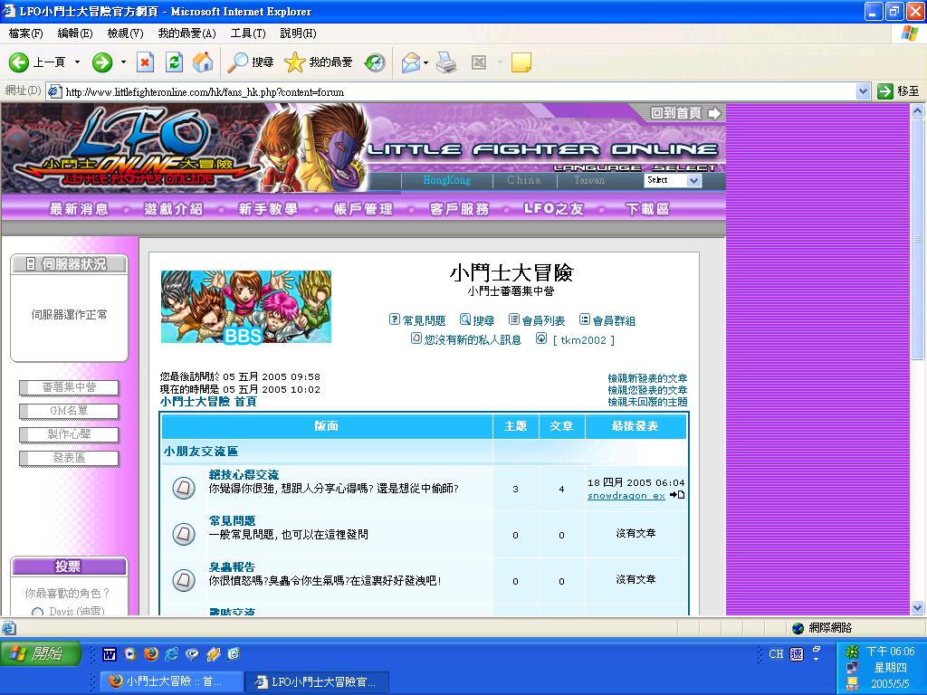This screenshot has width=927, height=695.
Task: Launch Firefox from quick launch bar
Action: point(150,653)
